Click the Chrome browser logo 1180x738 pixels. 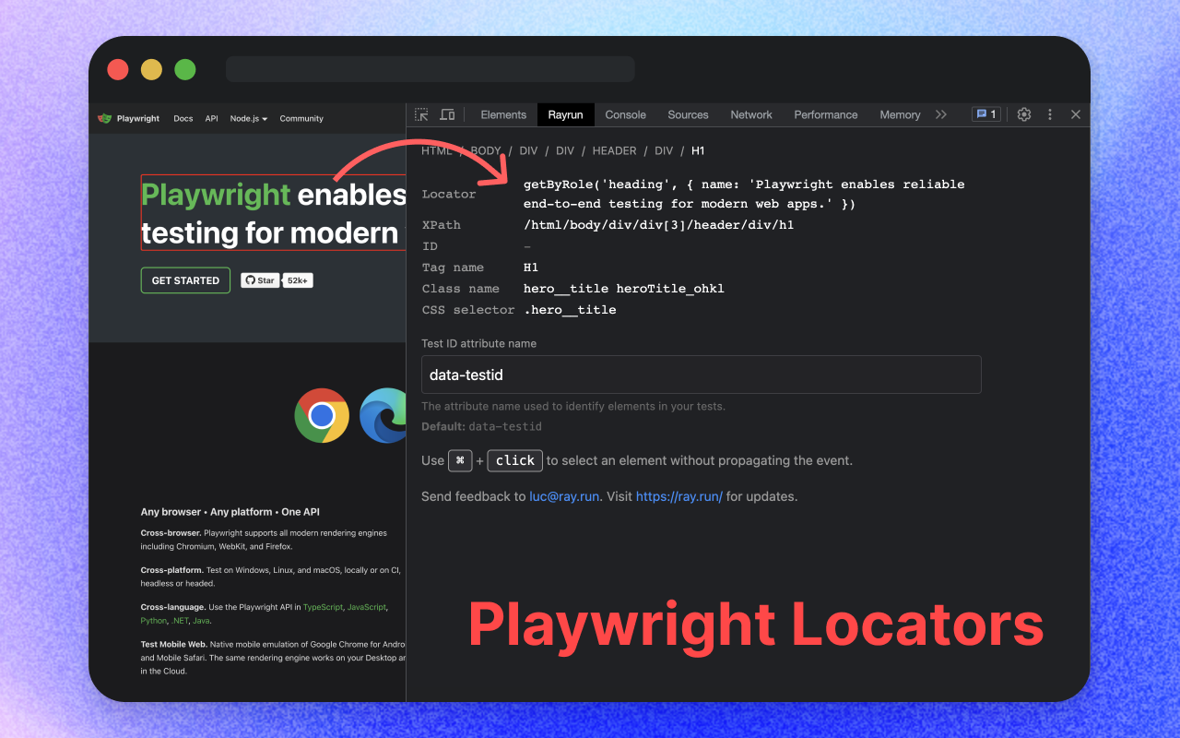322,415
